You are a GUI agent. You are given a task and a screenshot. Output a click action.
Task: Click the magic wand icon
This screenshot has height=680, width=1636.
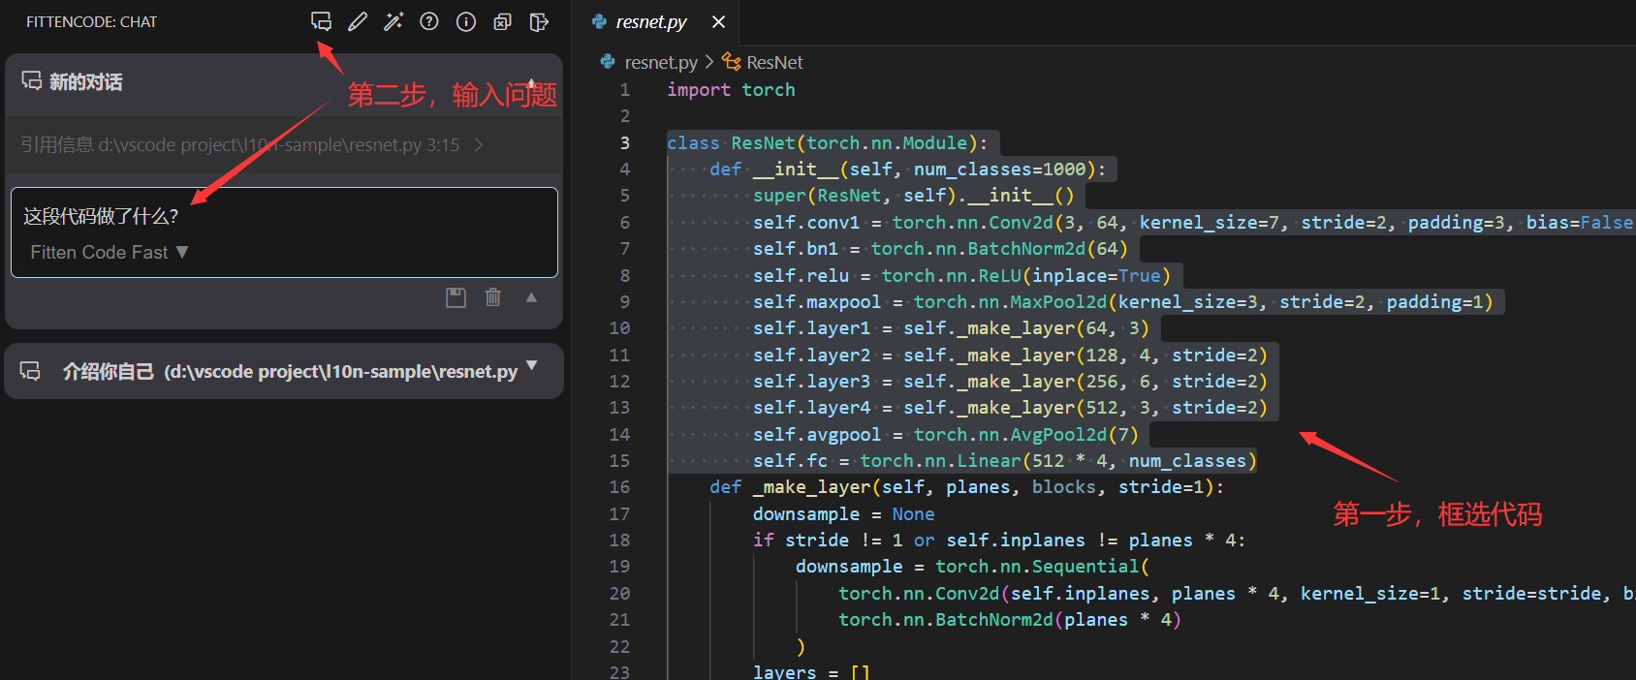tap(393, 21)
